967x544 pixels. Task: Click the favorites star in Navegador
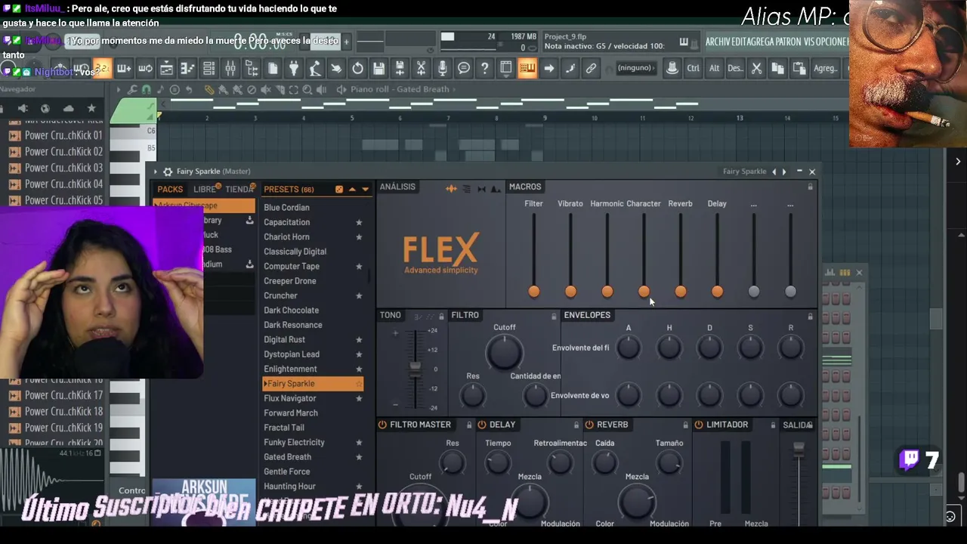click(91, 109)
